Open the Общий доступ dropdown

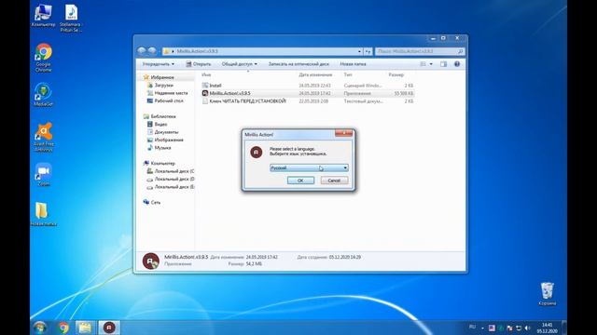(x=240, y=64)
